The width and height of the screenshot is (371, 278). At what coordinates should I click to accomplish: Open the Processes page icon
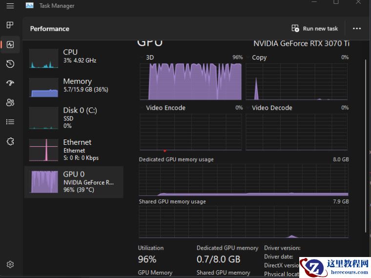click(10, 25)
